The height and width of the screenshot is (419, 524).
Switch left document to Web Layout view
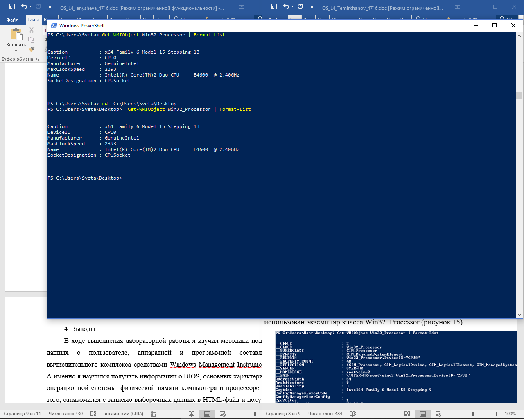tap(223, 414)
